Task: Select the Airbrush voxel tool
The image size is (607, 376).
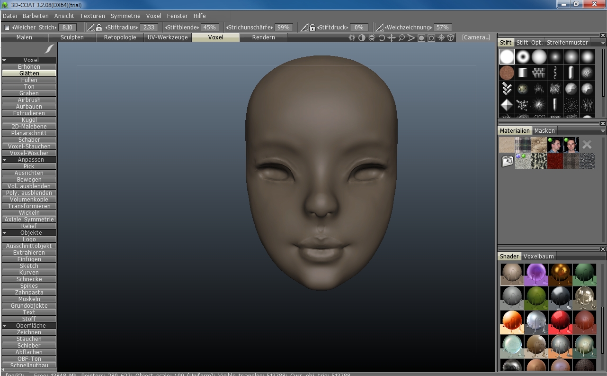Action: coord(29,100)
